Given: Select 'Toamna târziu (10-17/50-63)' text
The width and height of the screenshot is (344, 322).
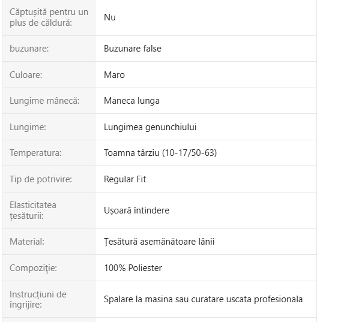Looking at the screenshot, I should (160, 153).
